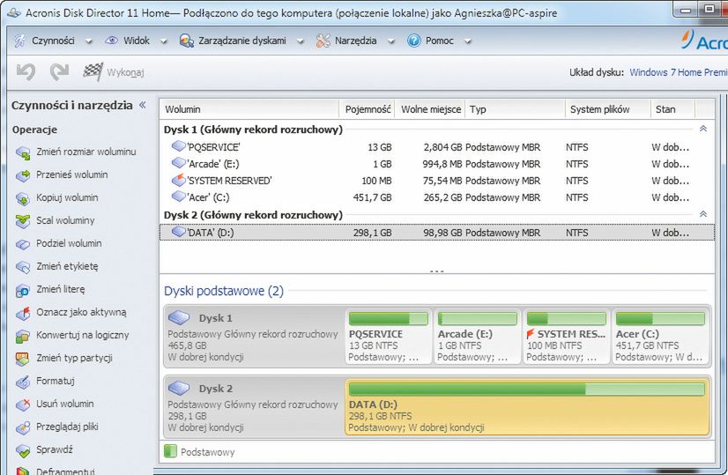The width and height of the screenshot is (728, 475).
Task: Open the Zarządzanie dyskami menu
Action: pyautogui.click(x=241, y=41)
